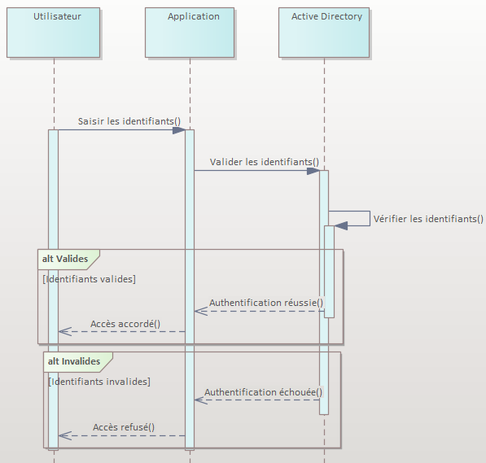Screen dimensions: 486x463
Task: Click the 'alt Valides' fragment label
Action: pyautogui.click(x=65, y=259)
